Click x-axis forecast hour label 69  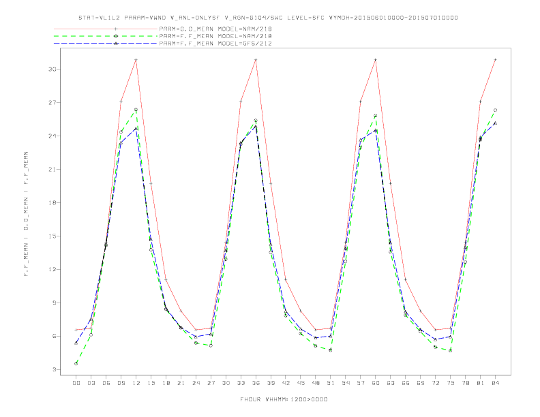coord(421,383)
